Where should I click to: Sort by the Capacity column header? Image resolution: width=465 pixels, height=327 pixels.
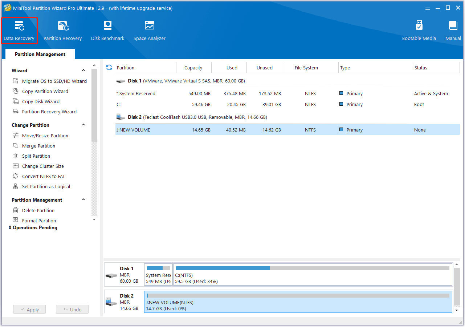click(x=193, y=68)
